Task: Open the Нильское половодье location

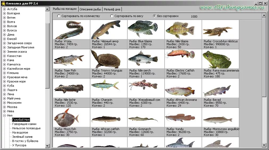Action: [26, 128]
